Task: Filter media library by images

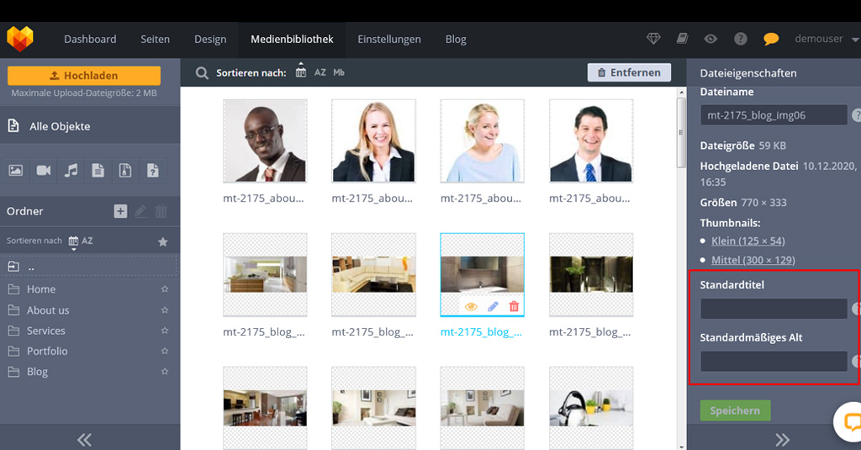Action: pos(16,171)
